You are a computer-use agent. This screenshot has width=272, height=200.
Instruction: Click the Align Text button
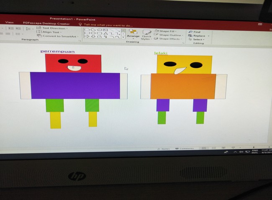click(51, 32)
